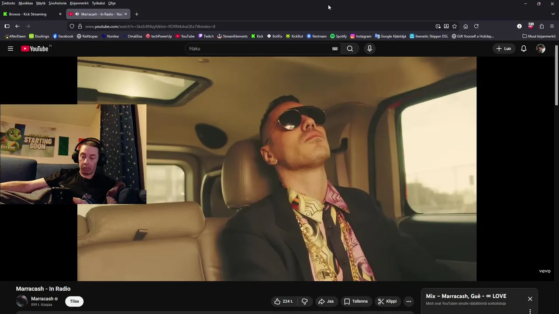Open the Ohje menu
559x314 pixels.
coord(112,3)
